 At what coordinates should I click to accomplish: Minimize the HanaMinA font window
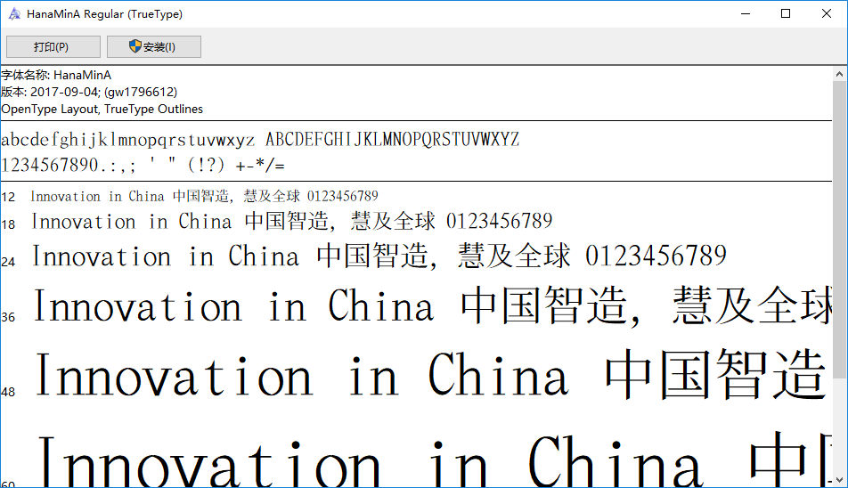[746, 14]
